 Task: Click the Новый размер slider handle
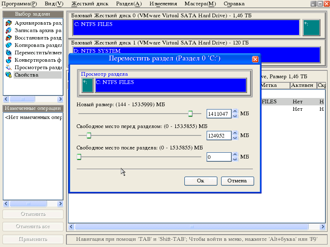[x=190, y=114]
